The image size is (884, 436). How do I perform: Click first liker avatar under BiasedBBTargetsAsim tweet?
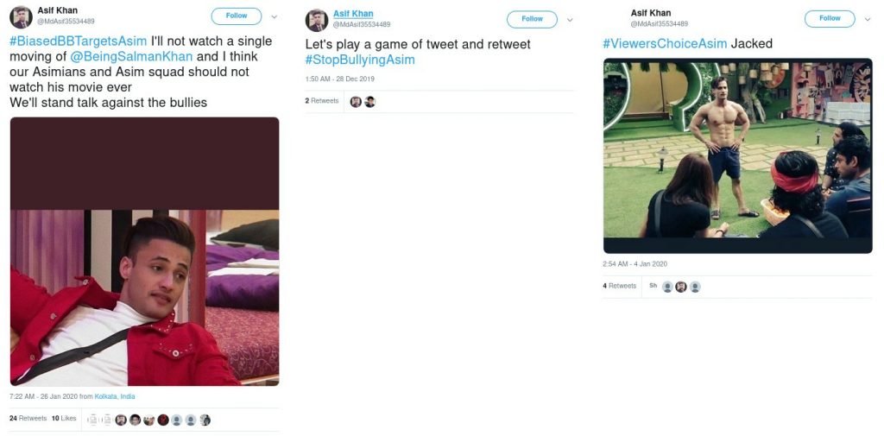click(121, 420)
